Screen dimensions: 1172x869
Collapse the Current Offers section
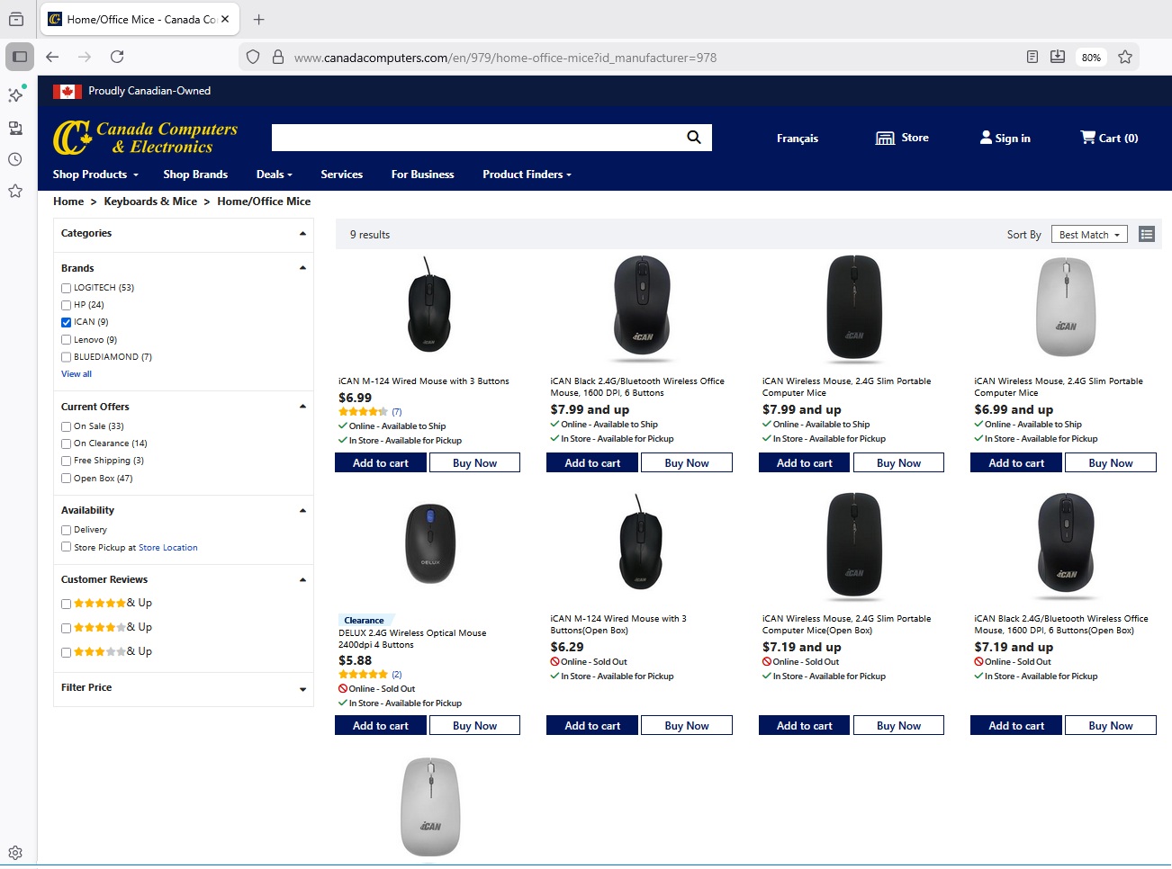(302, 407)
